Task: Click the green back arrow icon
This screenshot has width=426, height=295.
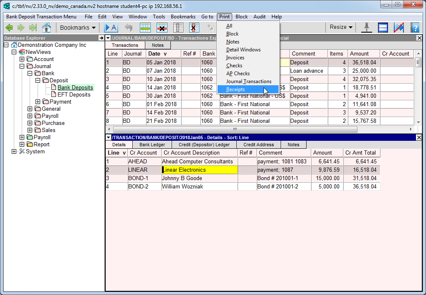Action: point(9,28)
